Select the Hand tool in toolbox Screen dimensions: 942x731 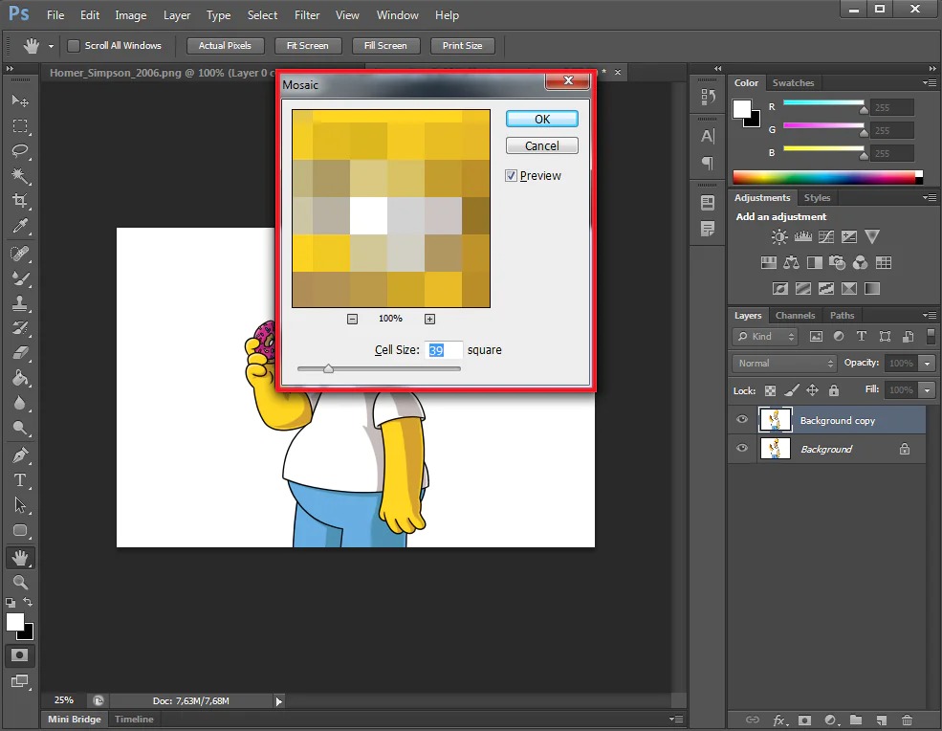20,558
